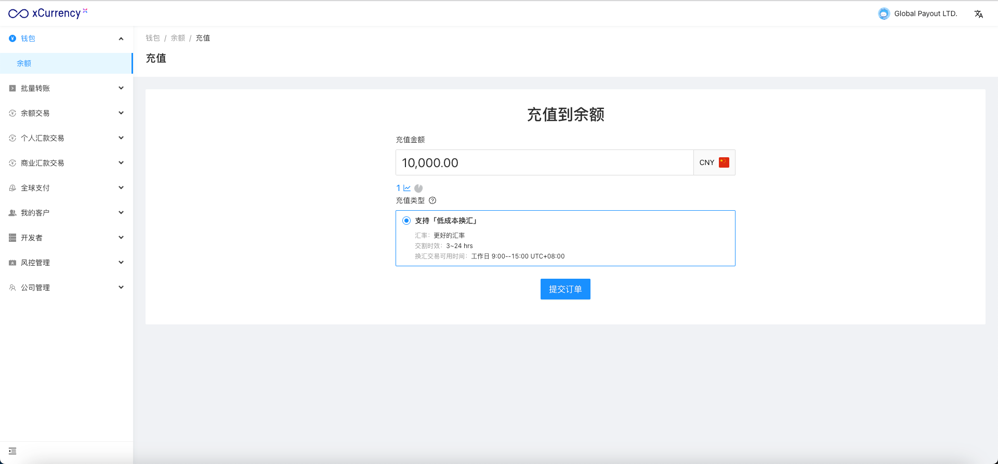The width and height of the screenshot is (998, 464).
Task: Collapse the sidebar with the fold icon
Action: [12, 451]
